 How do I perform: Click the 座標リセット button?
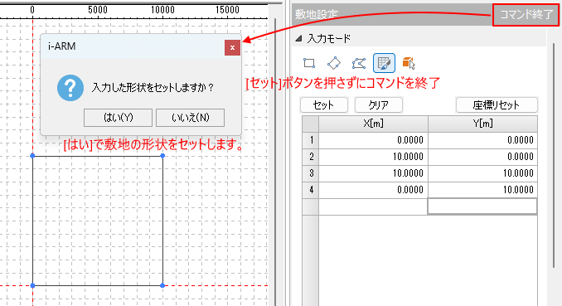pyautogui.click(x=497, y=105)
